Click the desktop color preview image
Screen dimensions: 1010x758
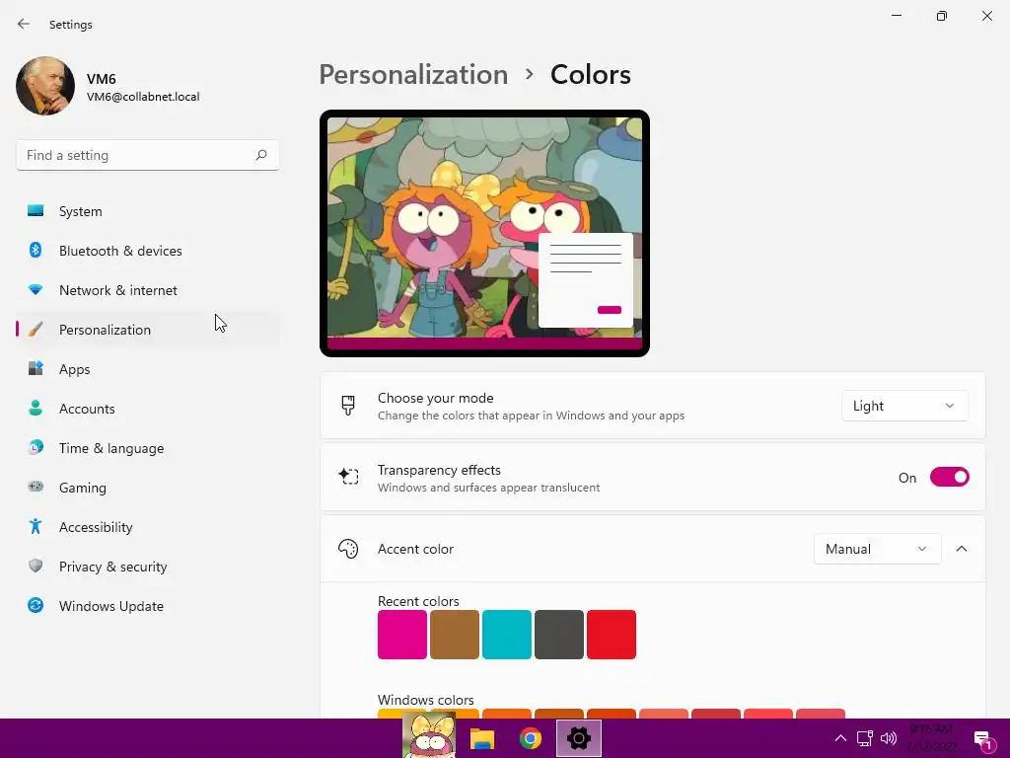click(484, 233)
